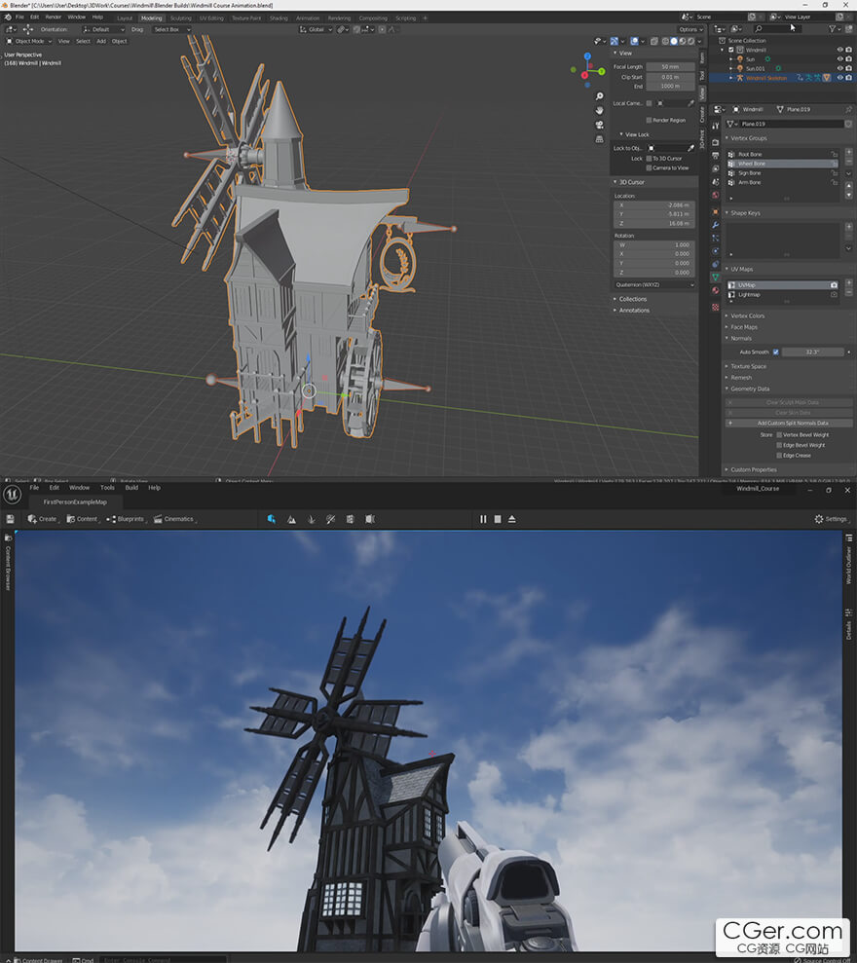Open the Unreal Create button menu
Viewport: 857px width, 963px height.
pyautogui.click(x=42, y=519)
